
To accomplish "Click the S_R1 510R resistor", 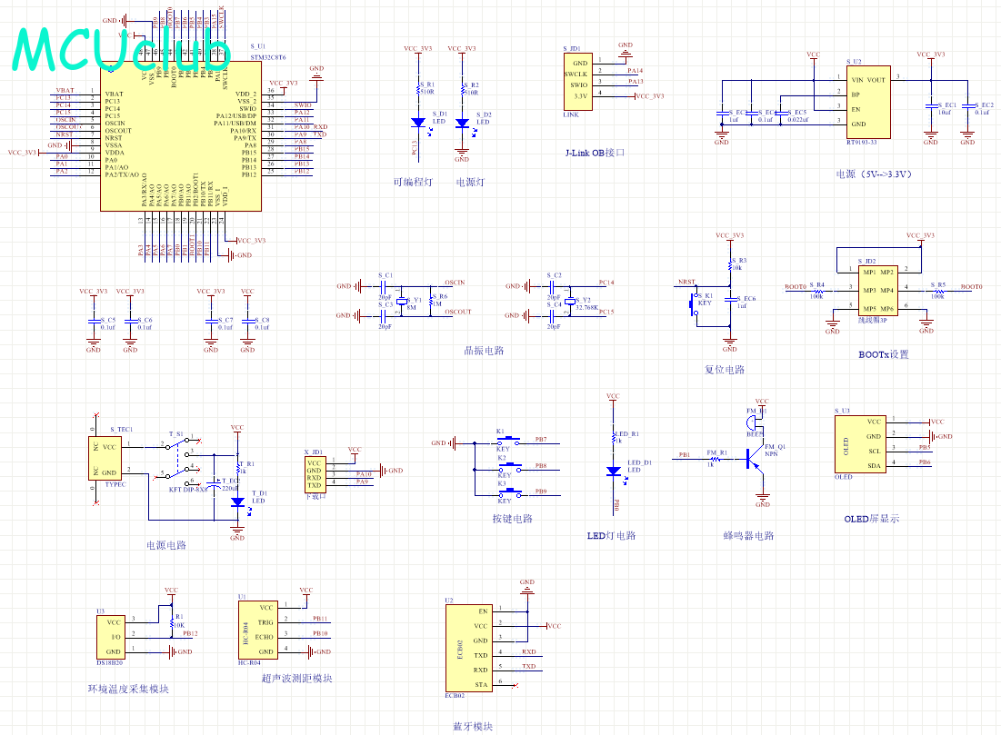I will (x=419, y=89).
